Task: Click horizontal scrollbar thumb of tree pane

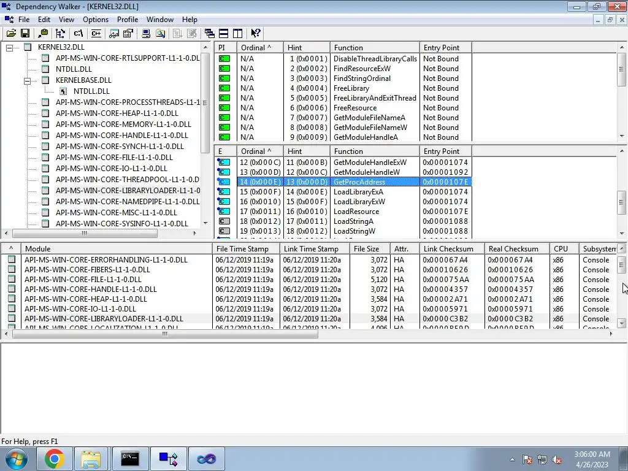Action: point(85,233)
